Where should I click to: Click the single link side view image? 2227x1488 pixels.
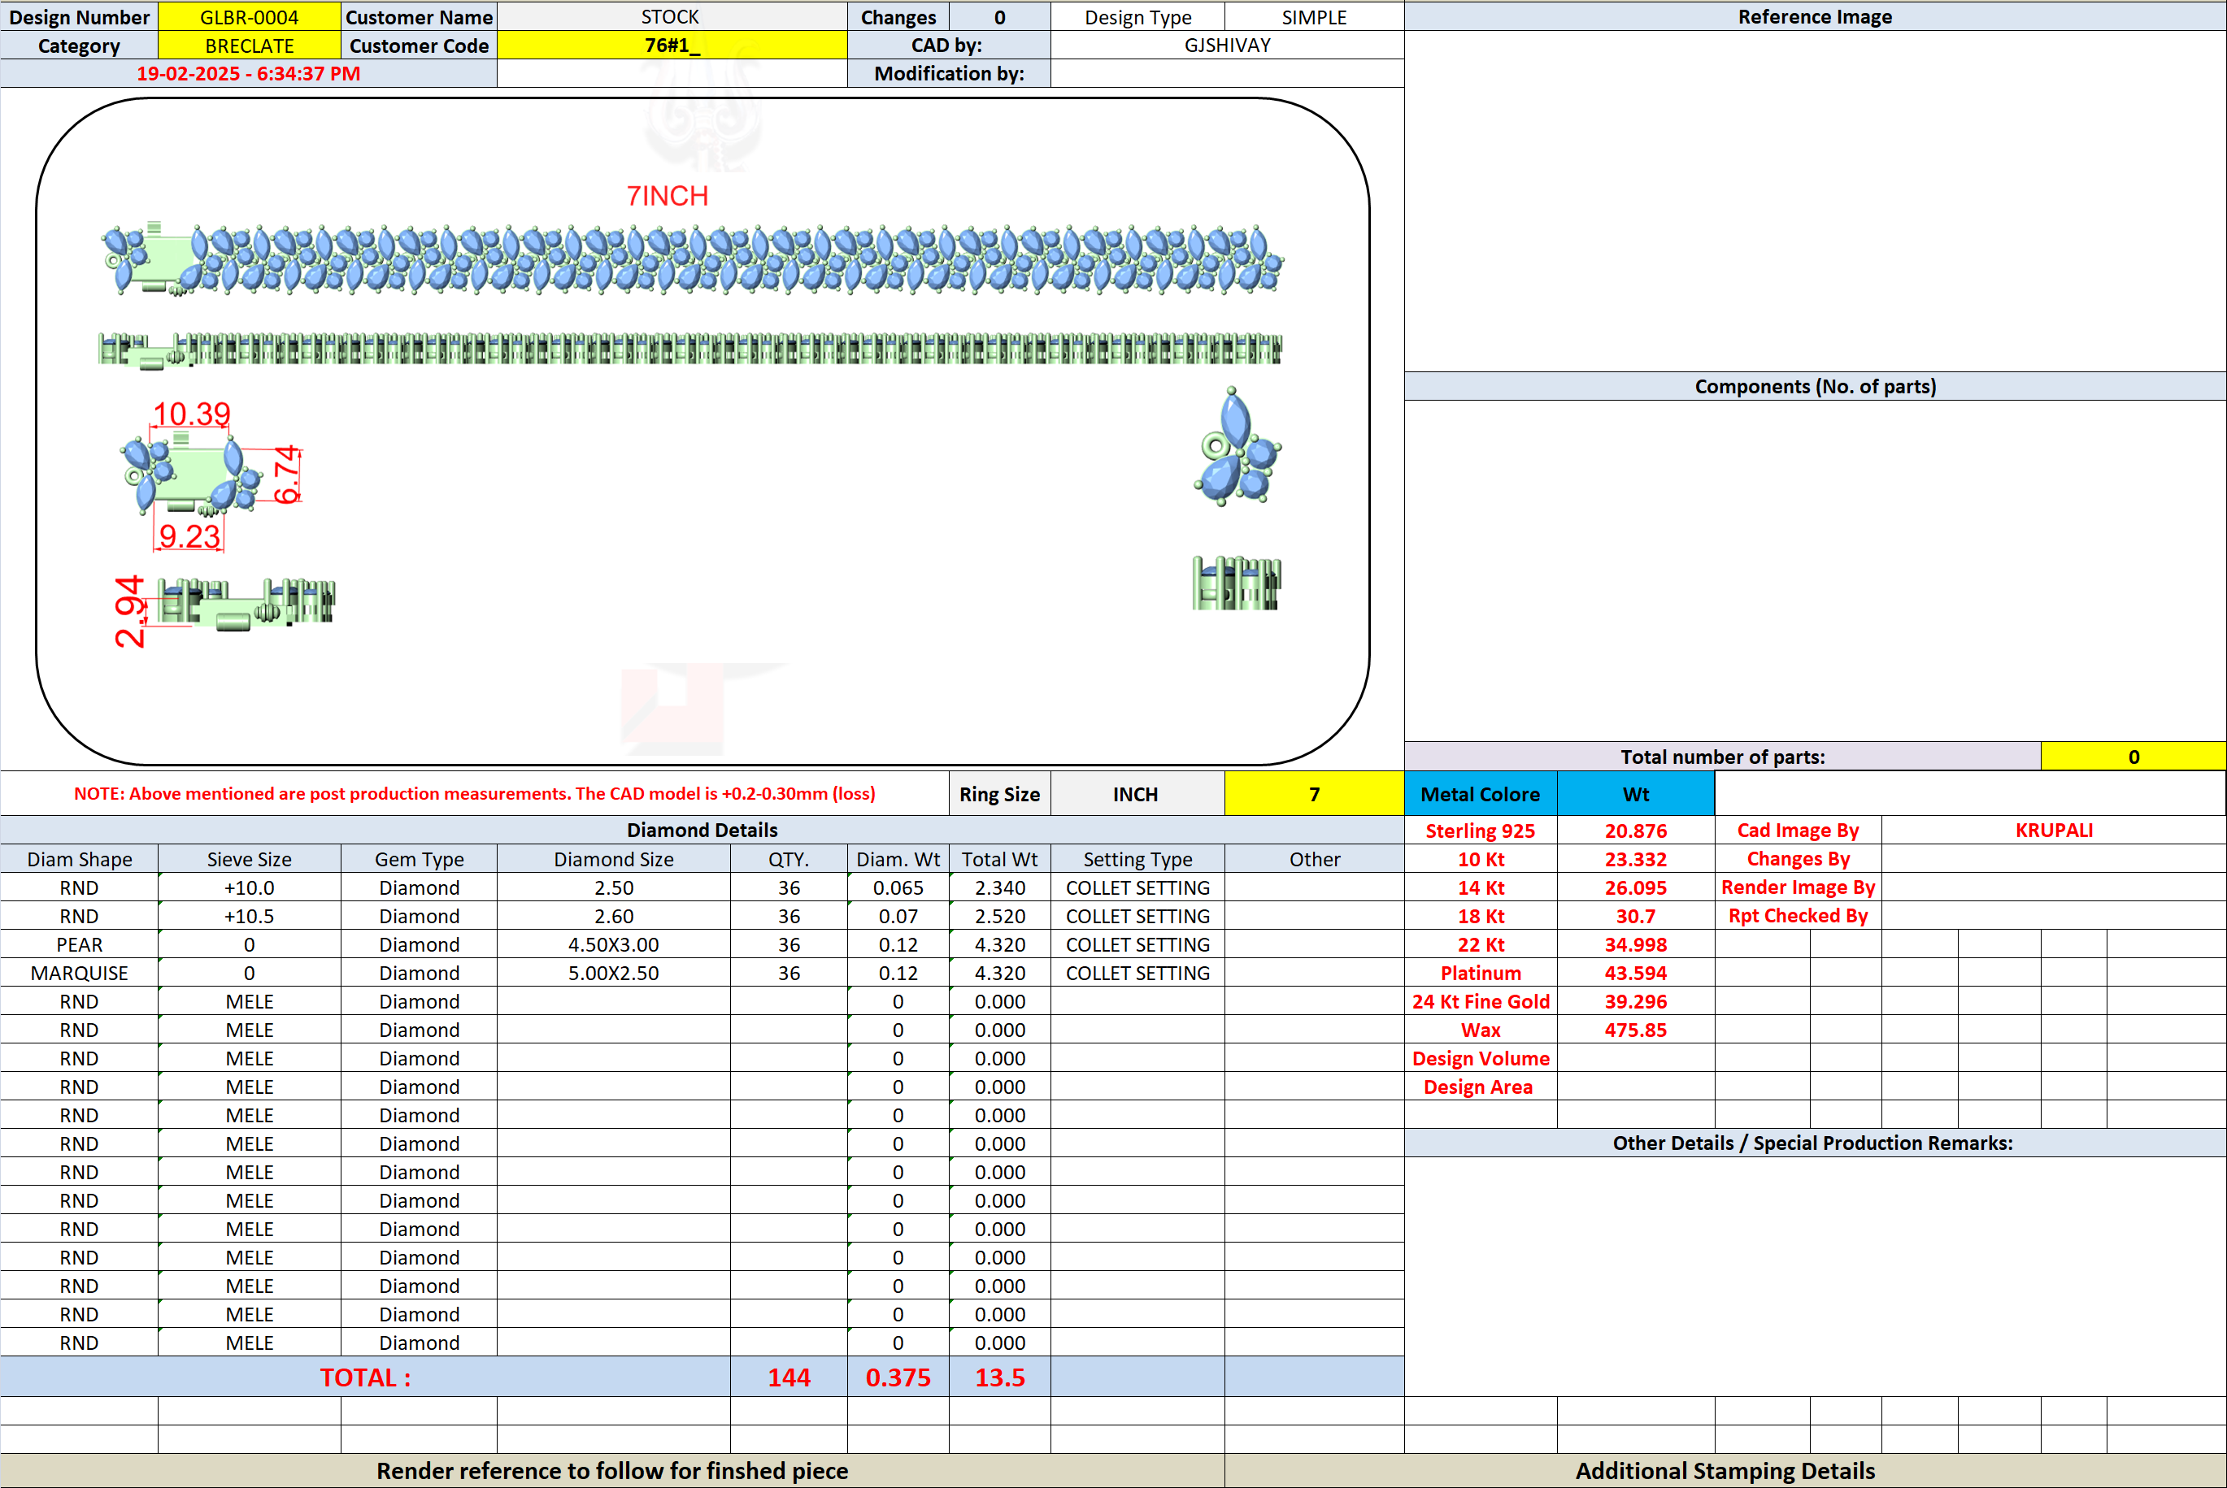[x=1236, y=583]
